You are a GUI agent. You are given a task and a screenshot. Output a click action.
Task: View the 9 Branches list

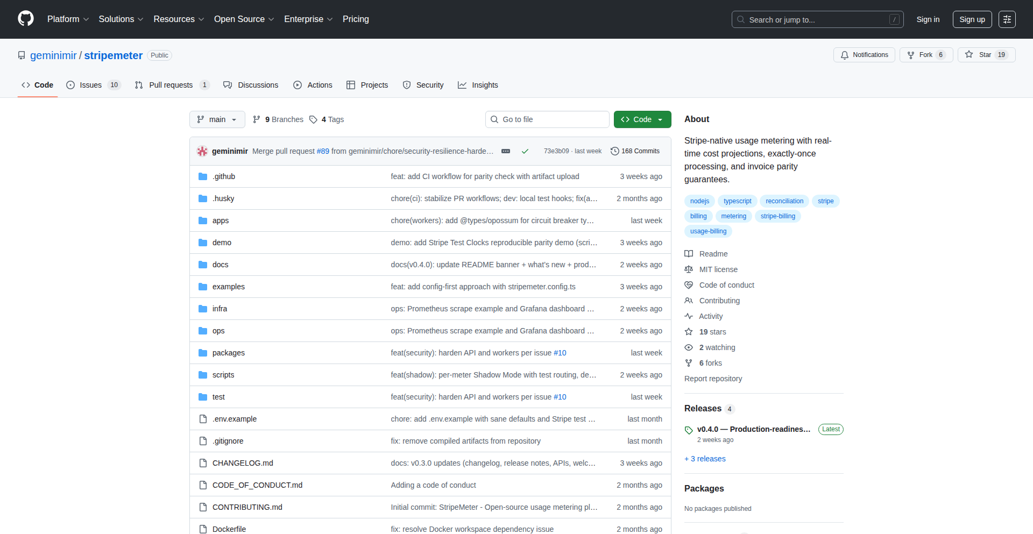click(x=278, y=119)
